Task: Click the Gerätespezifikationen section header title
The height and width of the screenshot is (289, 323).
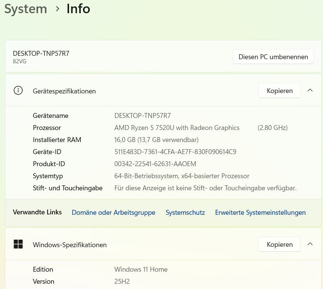Action: (64, 91)
